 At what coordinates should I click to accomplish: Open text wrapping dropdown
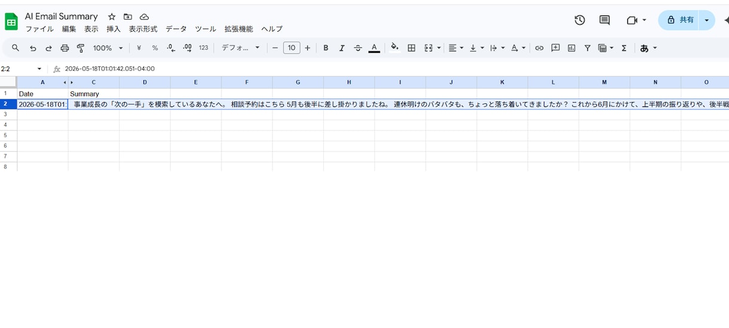pos(497,48)
